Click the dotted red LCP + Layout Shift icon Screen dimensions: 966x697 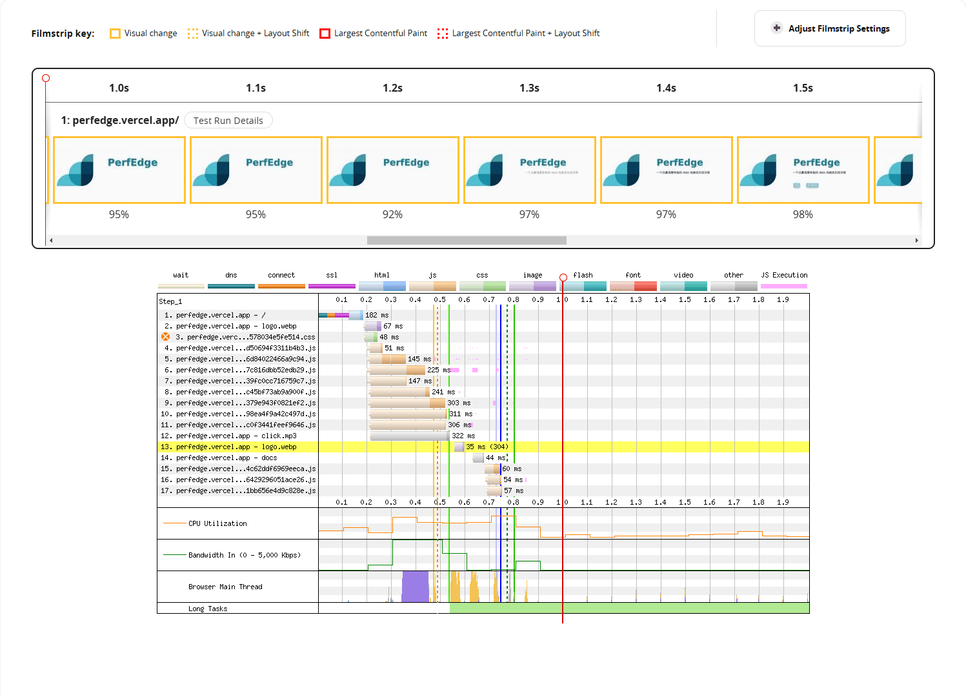[x=442, y=34]
